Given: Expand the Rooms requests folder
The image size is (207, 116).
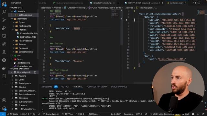Looking at the screenshot, I should coord(13,44).
